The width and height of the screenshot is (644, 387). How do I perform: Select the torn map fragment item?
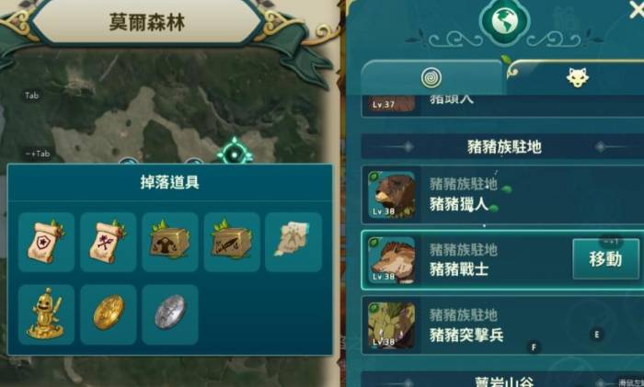293,242
